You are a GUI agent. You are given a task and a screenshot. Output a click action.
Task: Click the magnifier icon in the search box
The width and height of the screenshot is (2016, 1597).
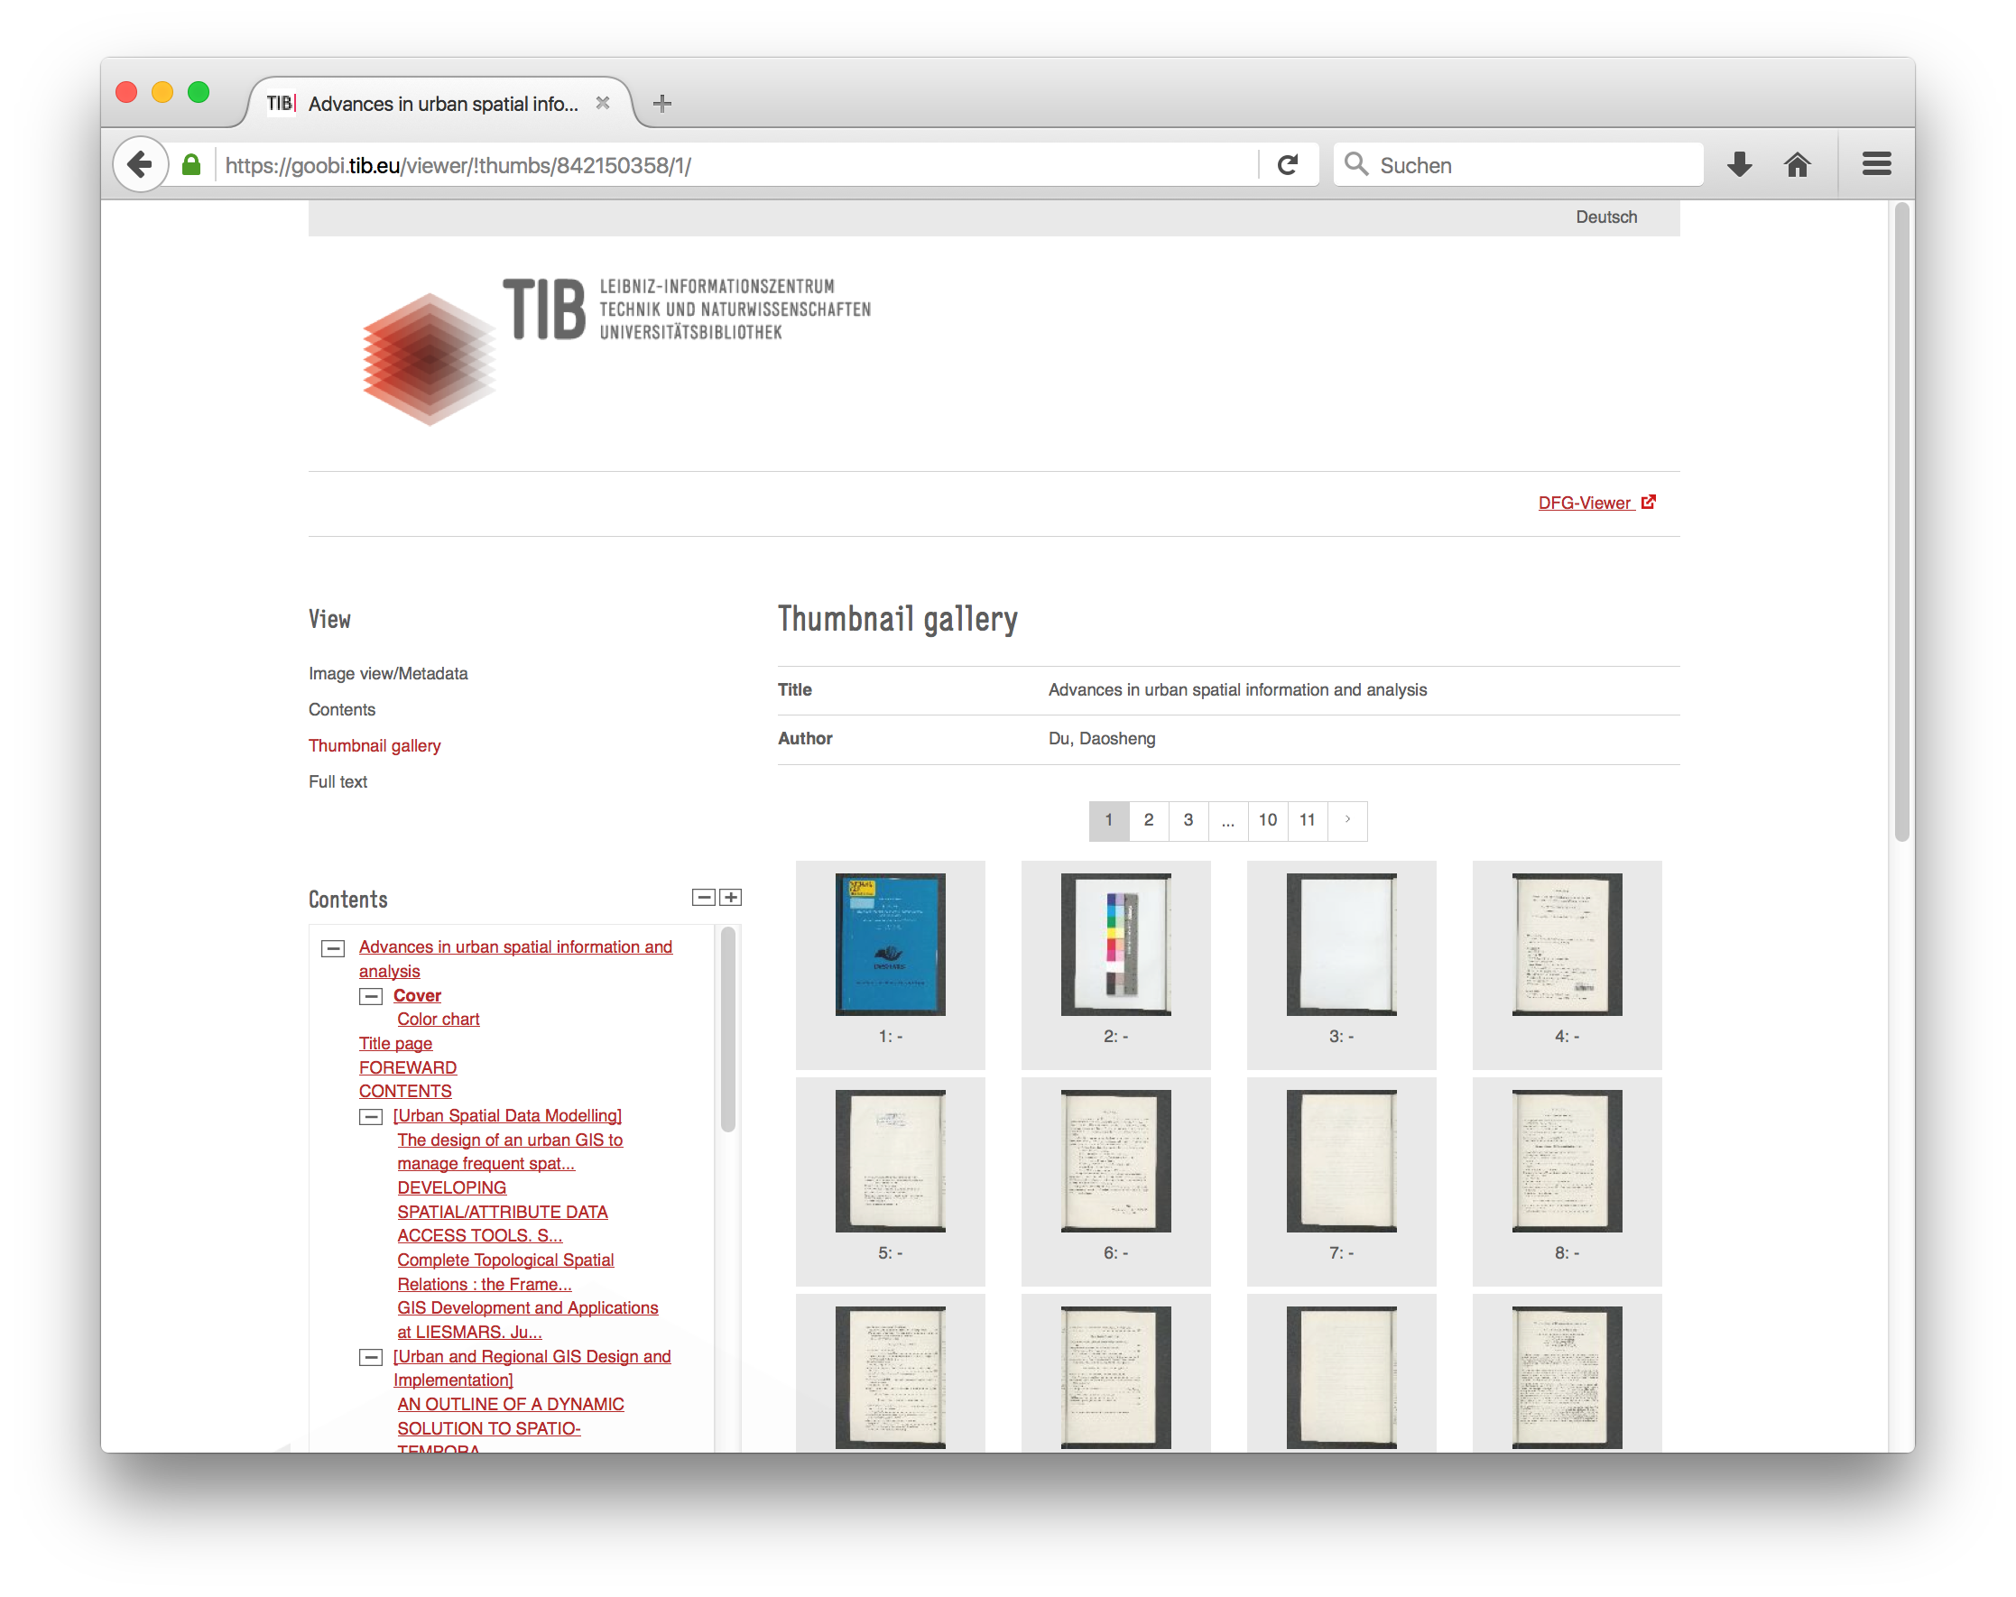[x=1355, y=164]
